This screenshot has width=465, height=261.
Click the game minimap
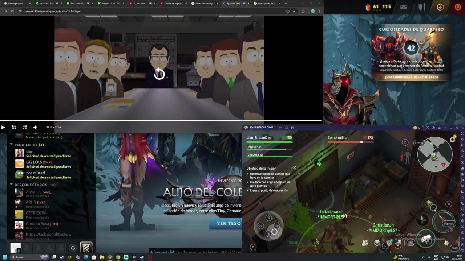pos(434,154)
